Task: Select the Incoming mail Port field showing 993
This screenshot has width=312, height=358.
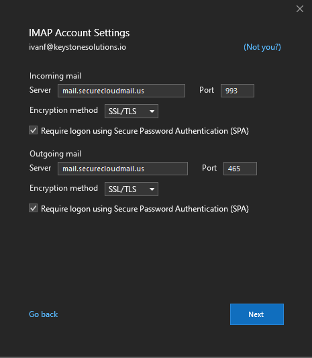Action: (x=238, y=91)
